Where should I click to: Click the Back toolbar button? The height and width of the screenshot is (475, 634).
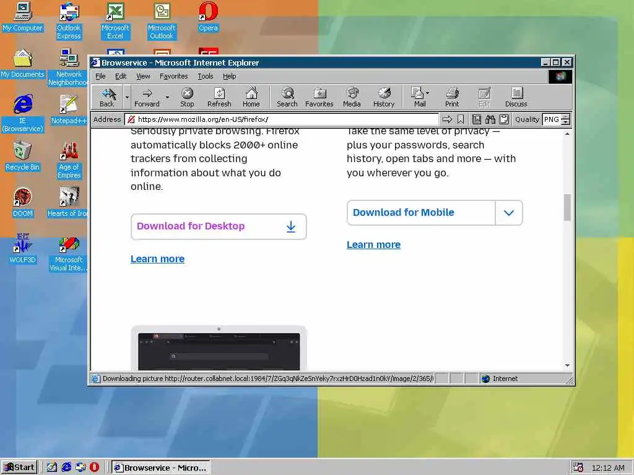(x=107, y=97)
